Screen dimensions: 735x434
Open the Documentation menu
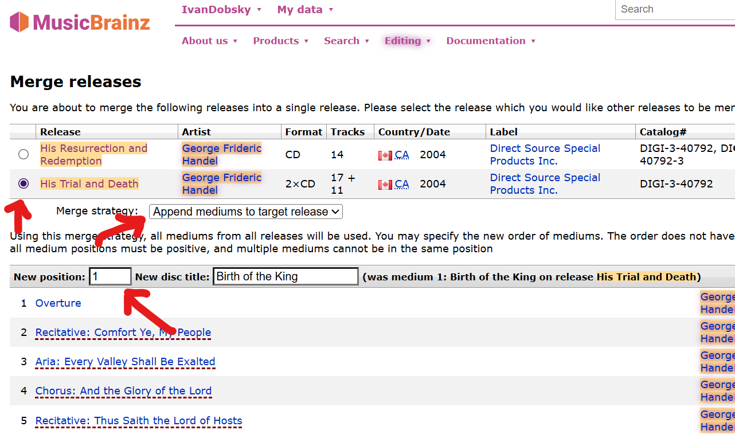(x=490, y=41)
